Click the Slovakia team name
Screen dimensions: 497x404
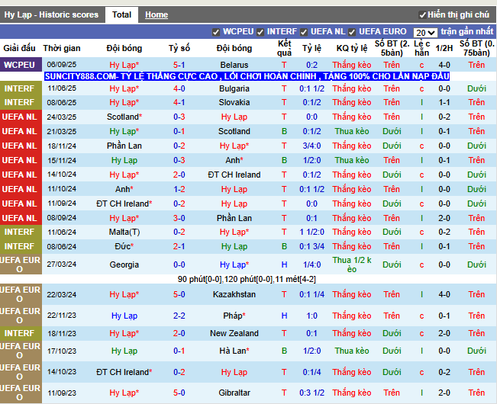(234, 102)
